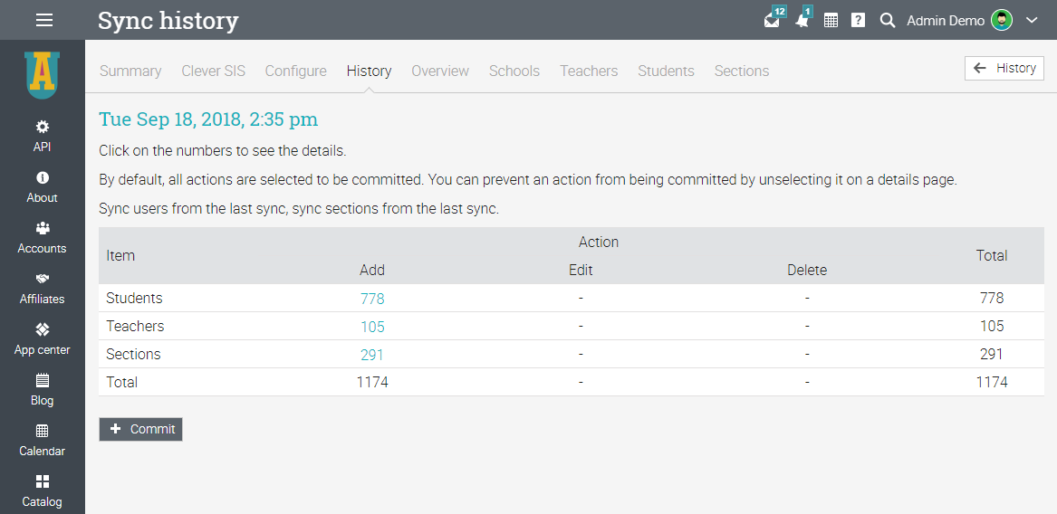Switch to the Clever SIS tab
The image size is (1057, 514).
point(213,71)
